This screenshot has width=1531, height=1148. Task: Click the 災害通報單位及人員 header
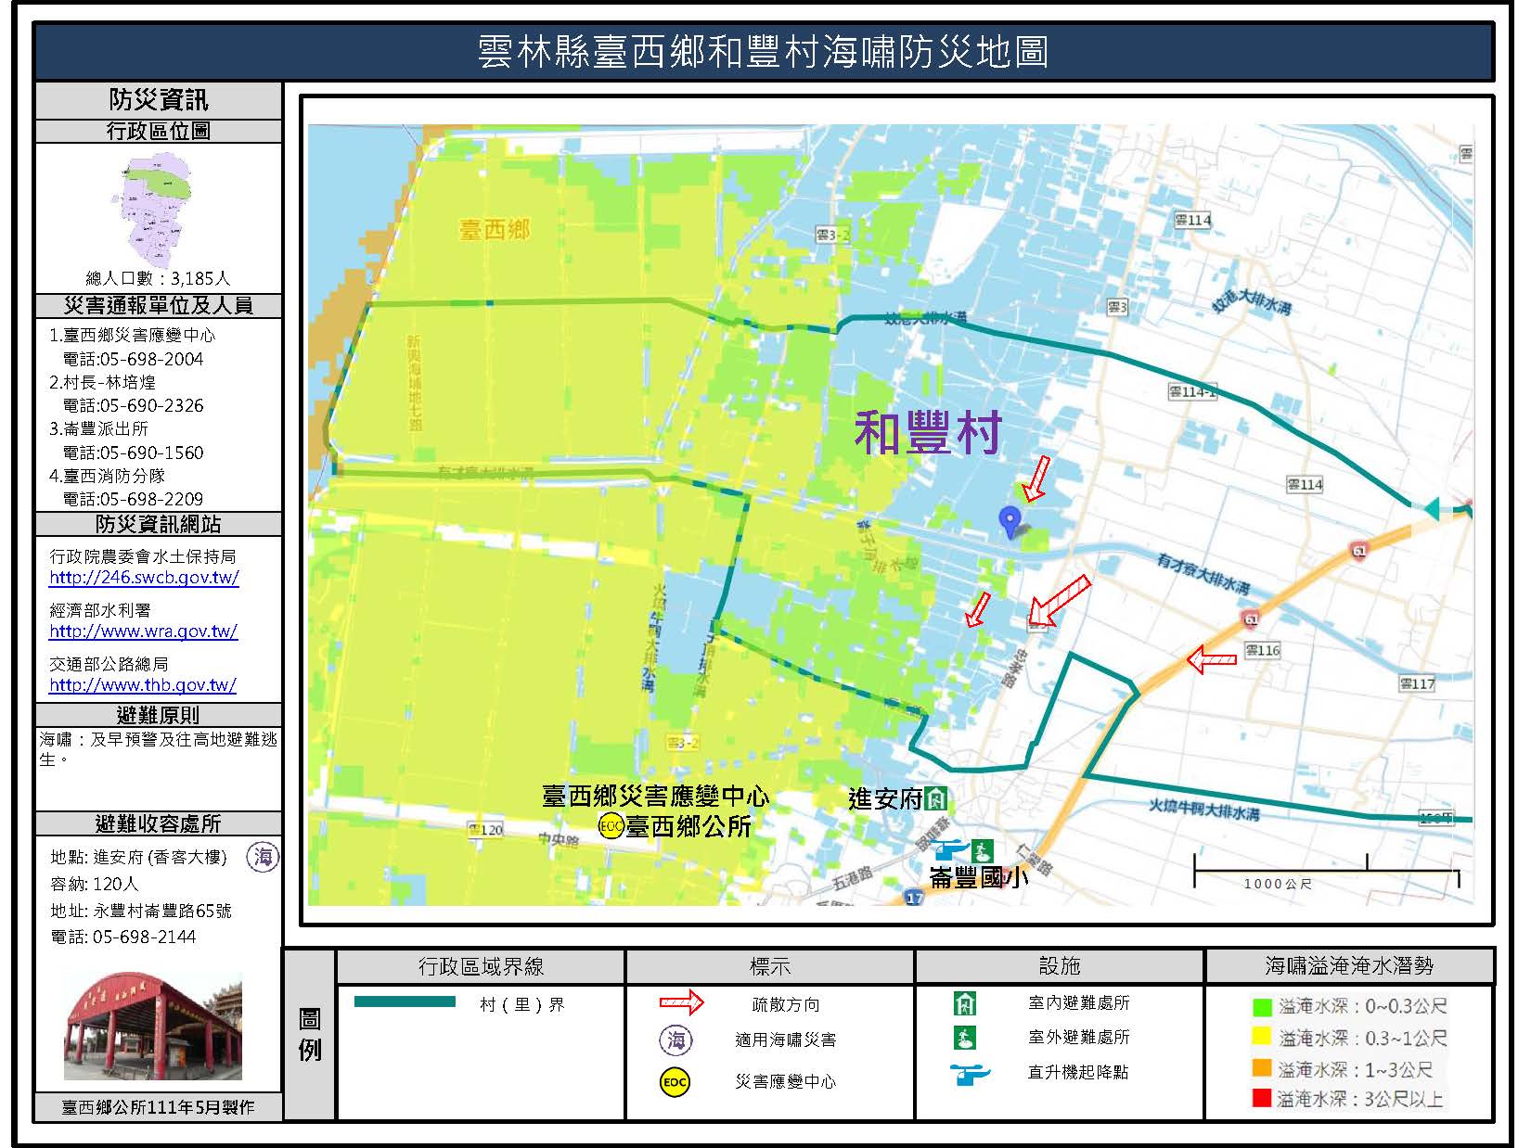tap(159, 306)
